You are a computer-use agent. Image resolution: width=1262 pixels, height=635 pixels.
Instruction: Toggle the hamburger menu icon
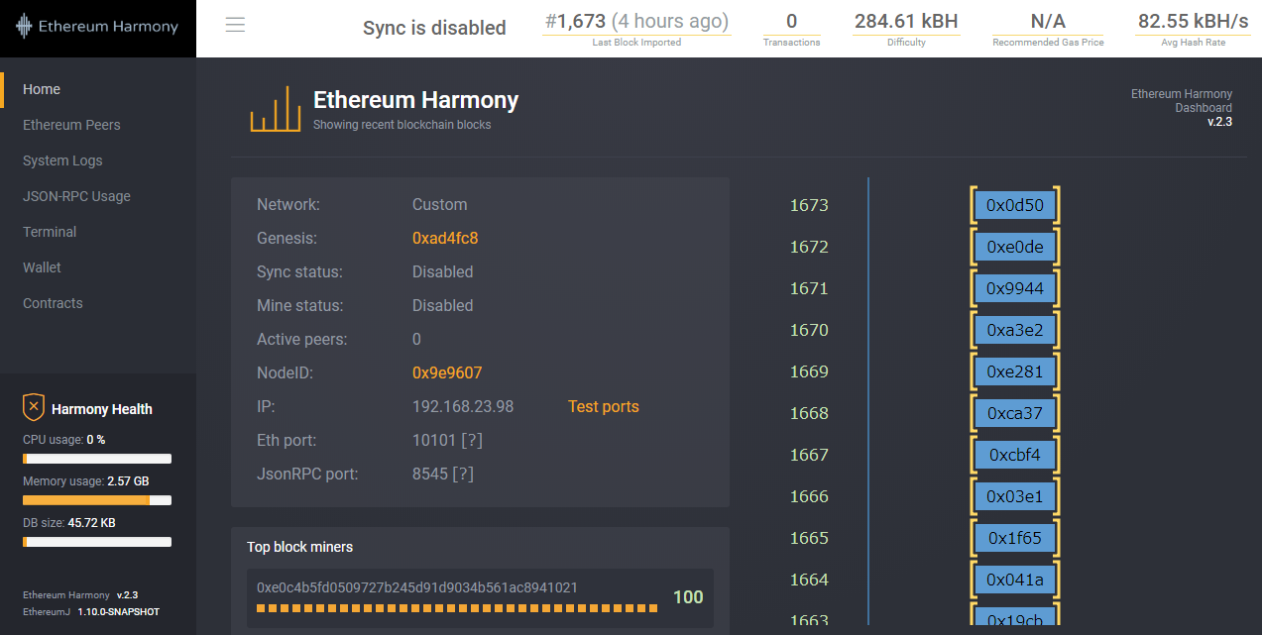[x=235, y=25]
